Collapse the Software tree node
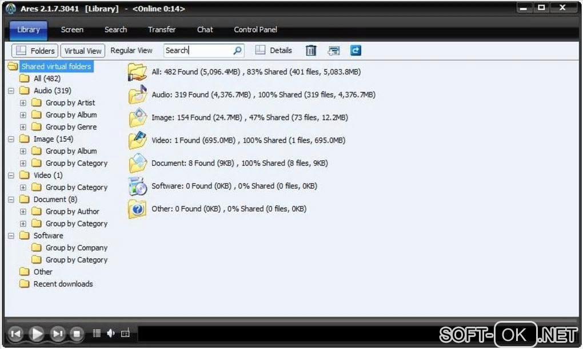Image resolution: width=583 pixels, height=349 pixels. [x=11, y=236]
